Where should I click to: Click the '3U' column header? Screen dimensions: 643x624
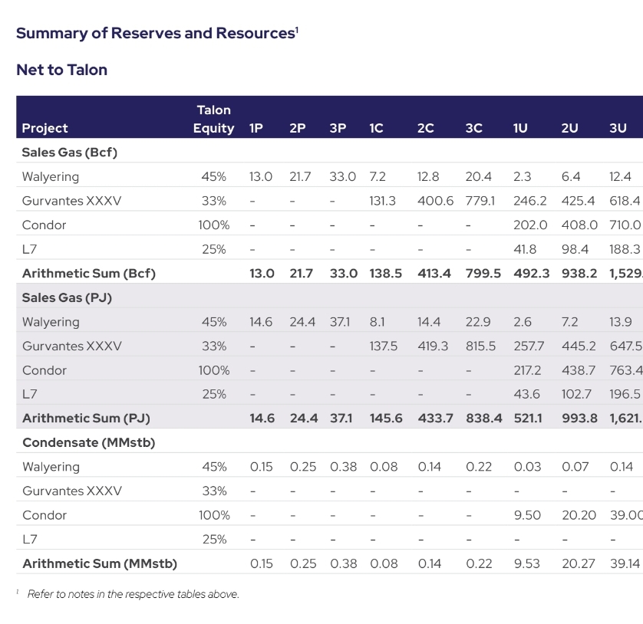[618, 128]
